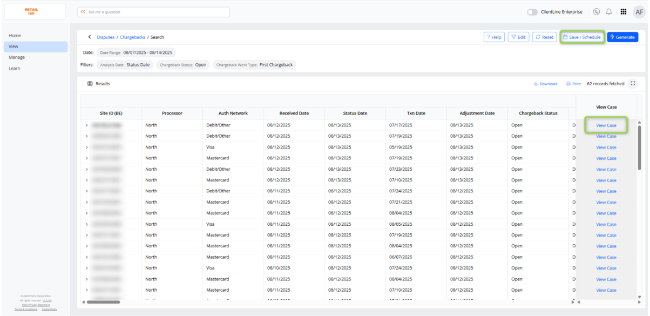Expand the row with Txn Date 06/07/2025
Viewport: 650px width, 316px height.
[86, 257]
